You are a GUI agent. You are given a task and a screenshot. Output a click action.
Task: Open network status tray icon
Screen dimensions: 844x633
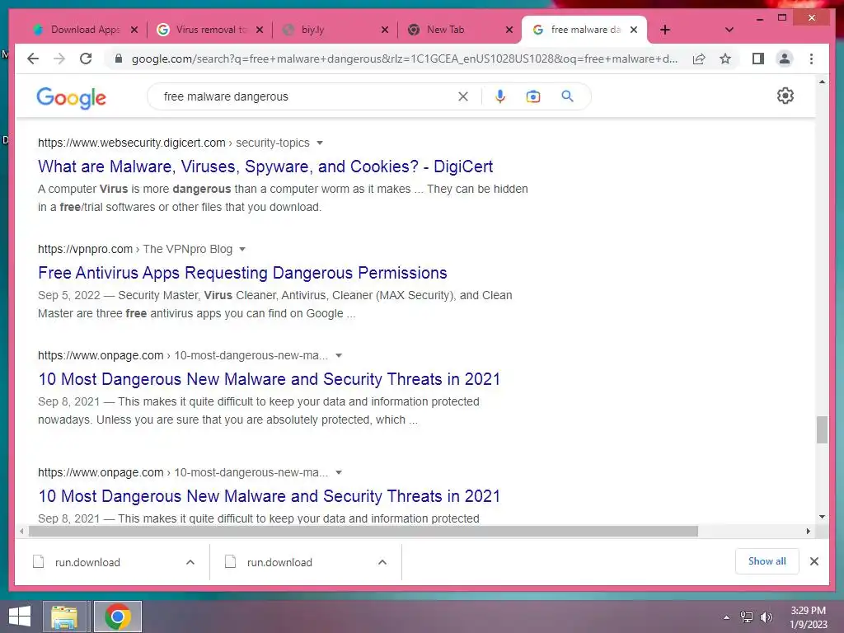tap(747, 617)
